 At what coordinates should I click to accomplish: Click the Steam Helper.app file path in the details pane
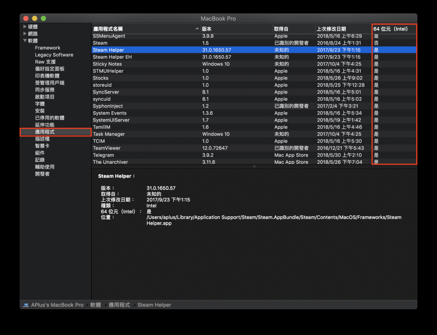274,220
